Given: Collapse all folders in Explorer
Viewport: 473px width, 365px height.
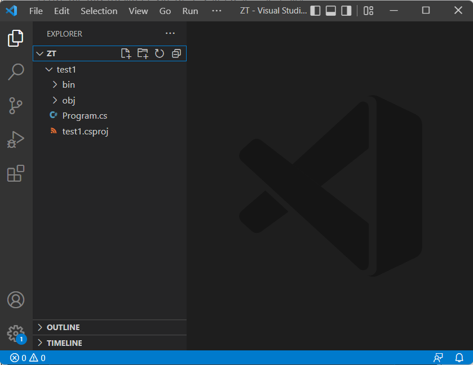Looking at the screenshot, I should (176, 53).
